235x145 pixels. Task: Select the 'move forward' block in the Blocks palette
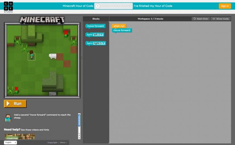pyautogui.click(x=95, y=26)
